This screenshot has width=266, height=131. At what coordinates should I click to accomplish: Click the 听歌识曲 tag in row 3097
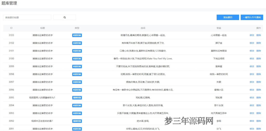coord(77,82)
